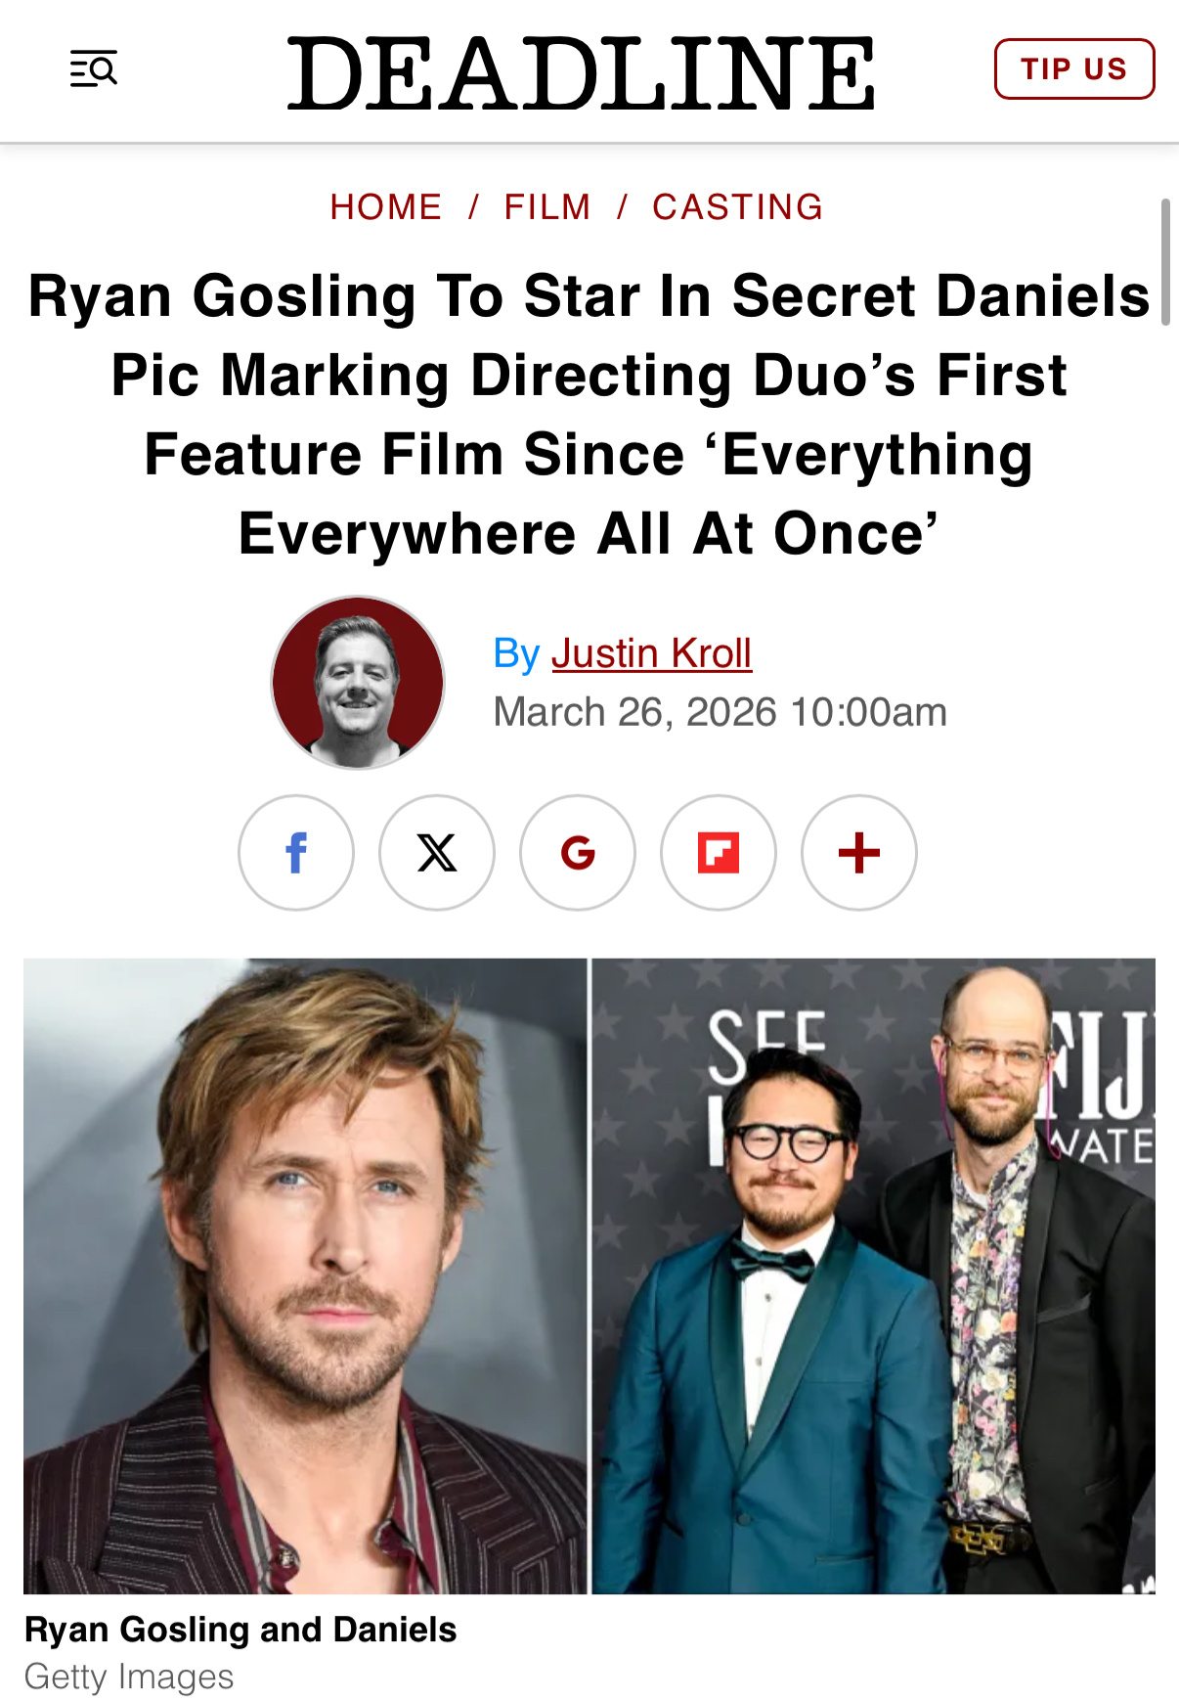
Task: Open the menu and search icon
Action: [x=94, y=69]
